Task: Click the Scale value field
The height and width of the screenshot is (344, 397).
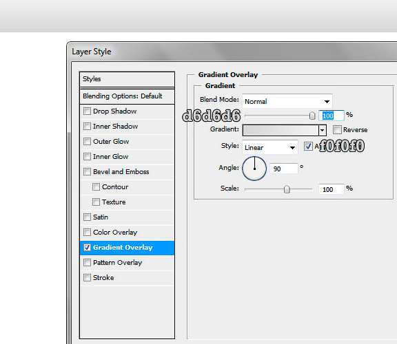Action: [x=331, y=189]
